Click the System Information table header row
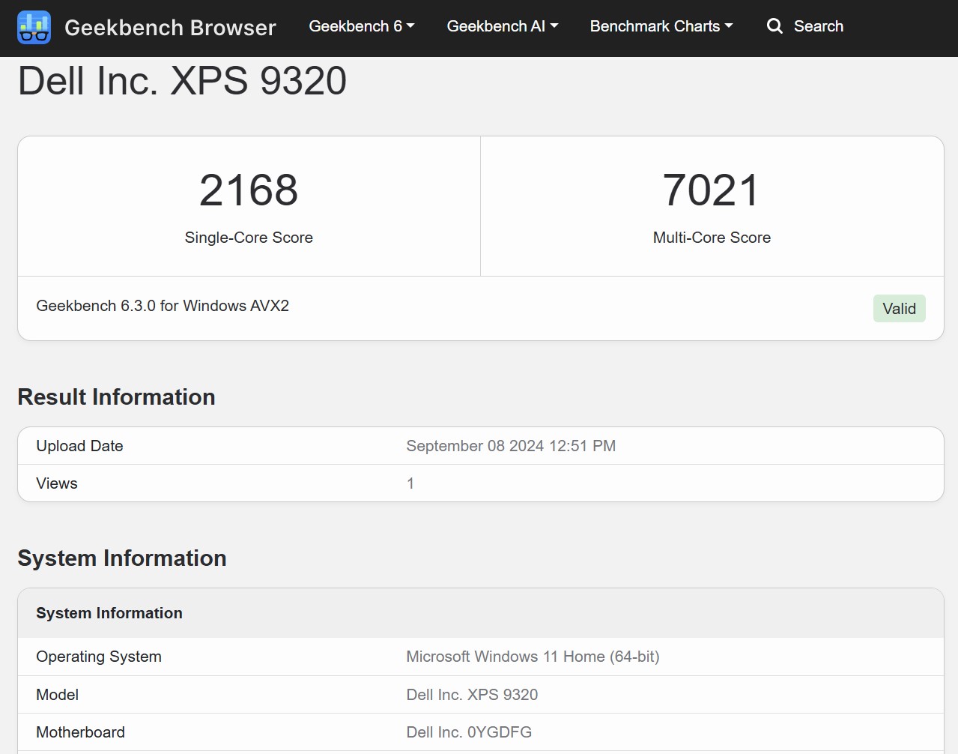Screen dimensions: 958x754 [481, 613]
